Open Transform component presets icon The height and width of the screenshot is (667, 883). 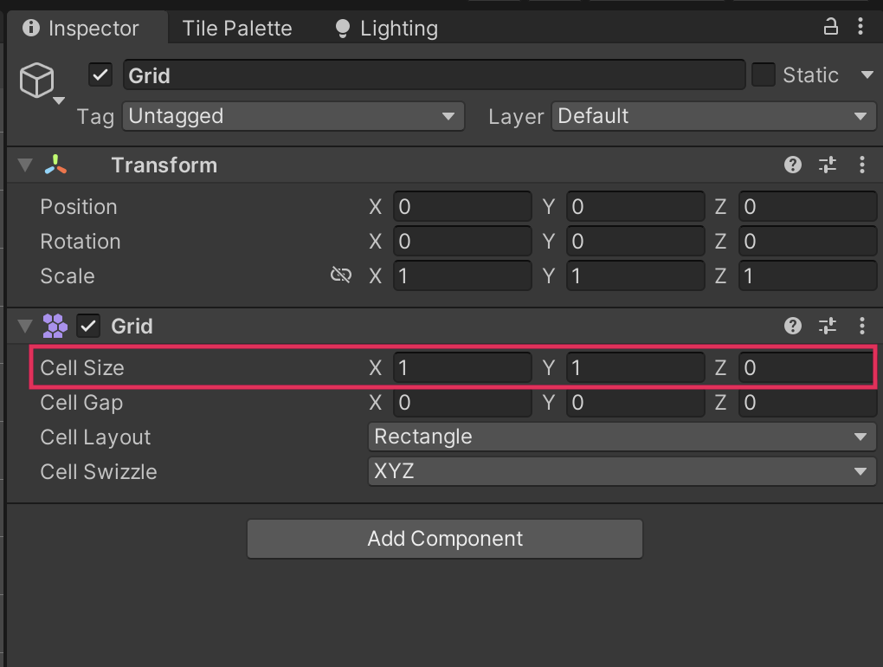click(828, 165)
